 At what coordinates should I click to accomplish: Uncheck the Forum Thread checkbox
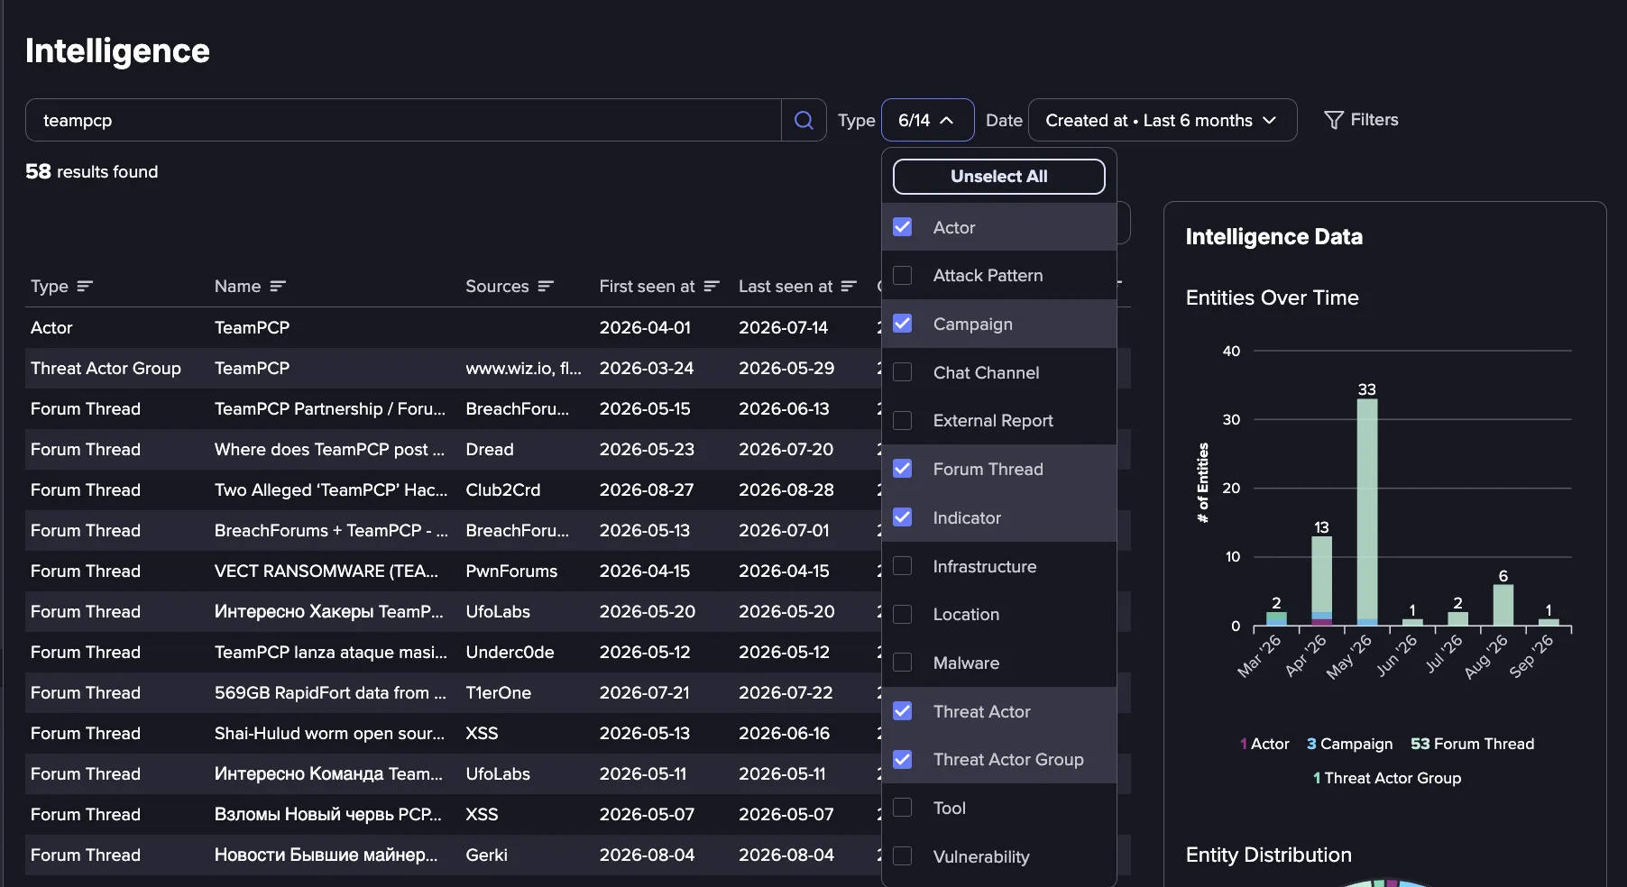click(x=902, y=469)
